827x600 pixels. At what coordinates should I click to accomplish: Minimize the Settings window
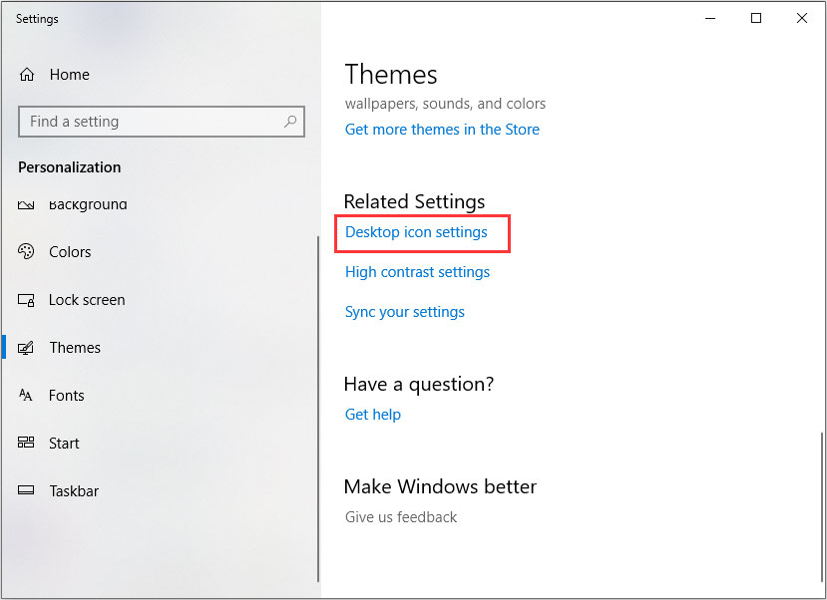[710, 18]
